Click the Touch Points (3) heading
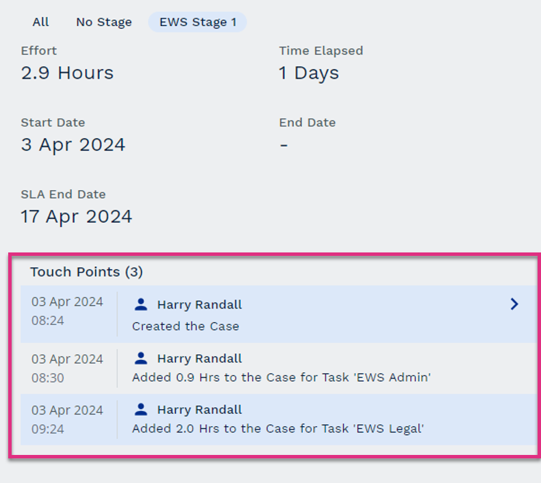Image resolution: width=541 pixels, height=483 pixels. pos(86,272)
